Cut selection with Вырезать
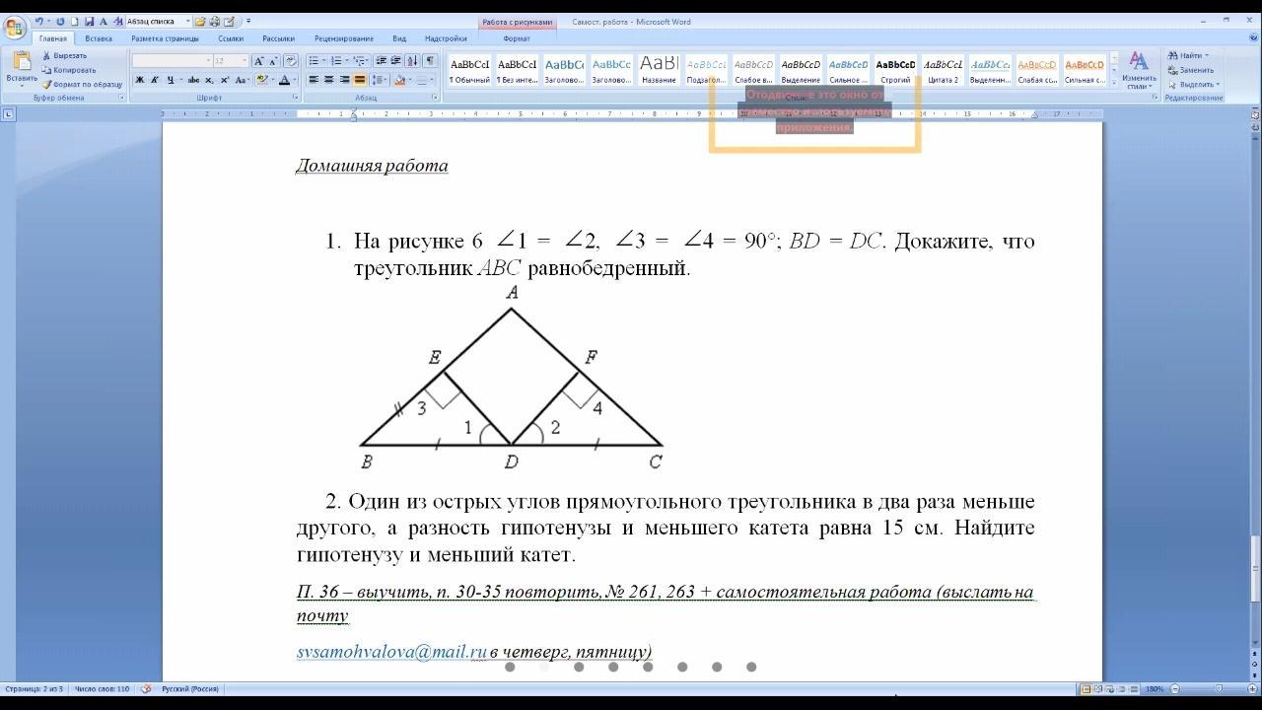The image size is (1262, 710). tap(65, 55)
